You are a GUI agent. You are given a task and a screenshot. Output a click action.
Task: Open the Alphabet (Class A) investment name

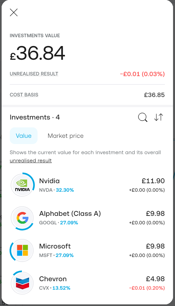tap(70, 214)
